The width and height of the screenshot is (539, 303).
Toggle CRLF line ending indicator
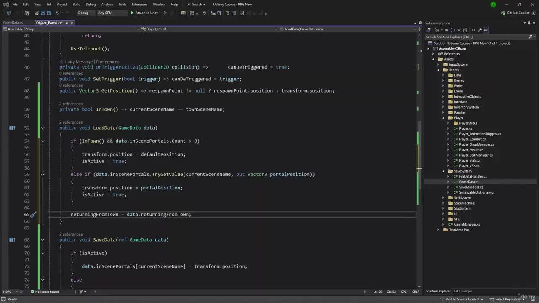pyautogui.click(x=416, y=292)
